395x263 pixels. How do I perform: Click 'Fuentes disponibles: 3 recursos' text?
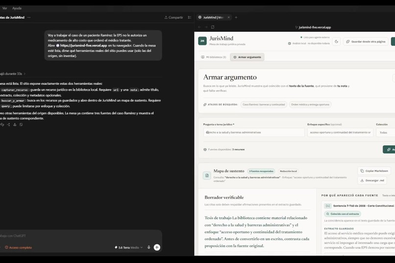[x=224, y=149]
